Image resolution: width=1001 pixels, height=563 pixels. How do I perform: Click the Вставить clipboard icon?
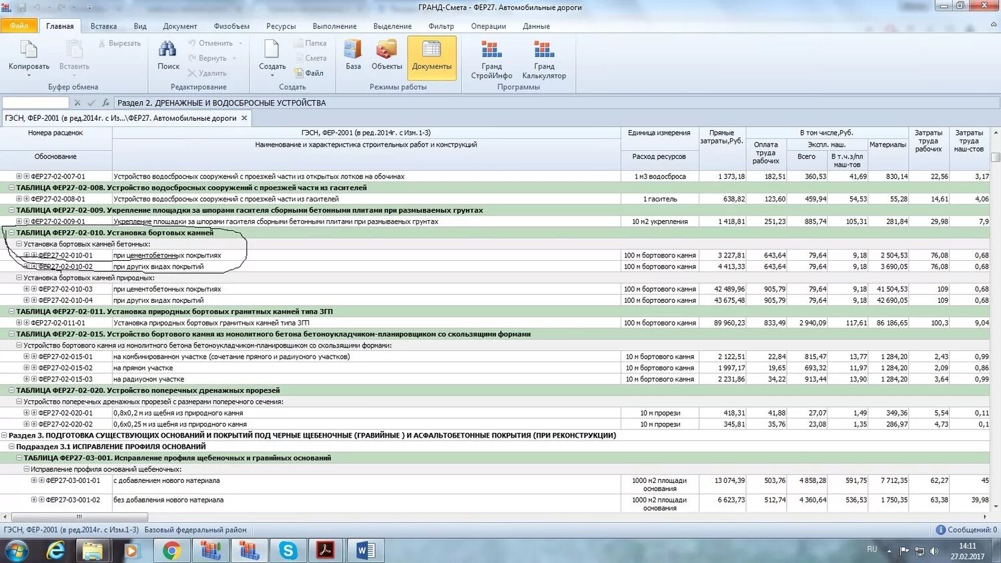[74, 49]
